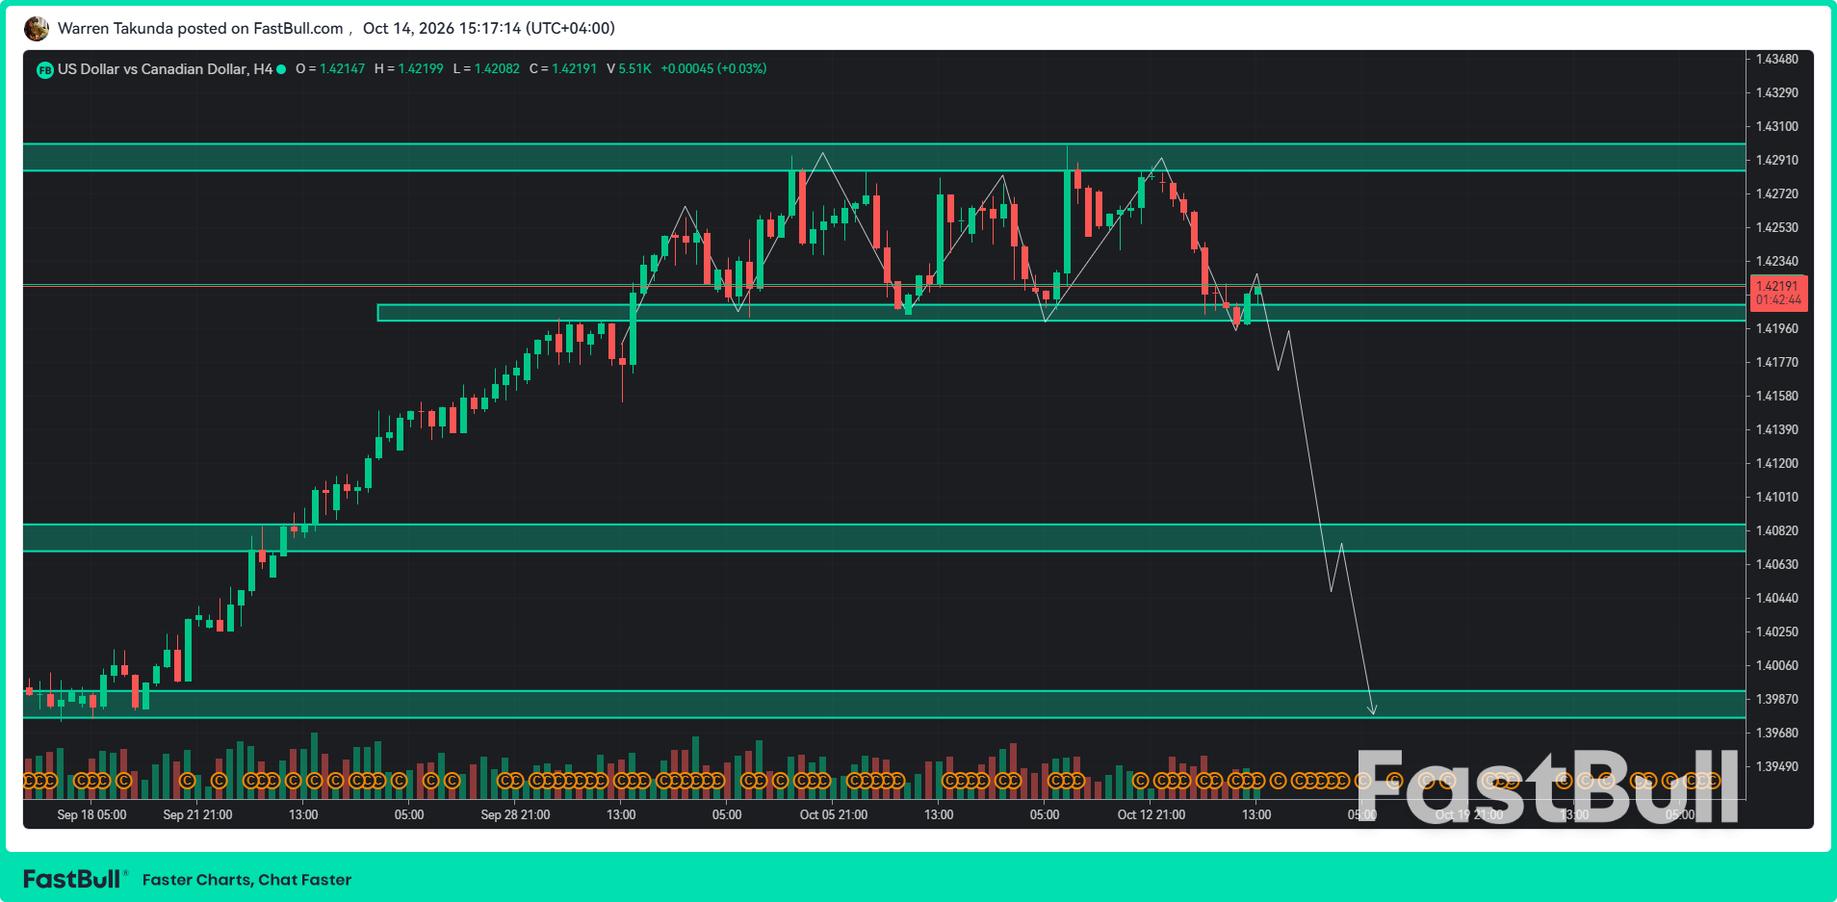
Task: Click the Sep 28 21:00 time label
Action: (x=515, y=814)
